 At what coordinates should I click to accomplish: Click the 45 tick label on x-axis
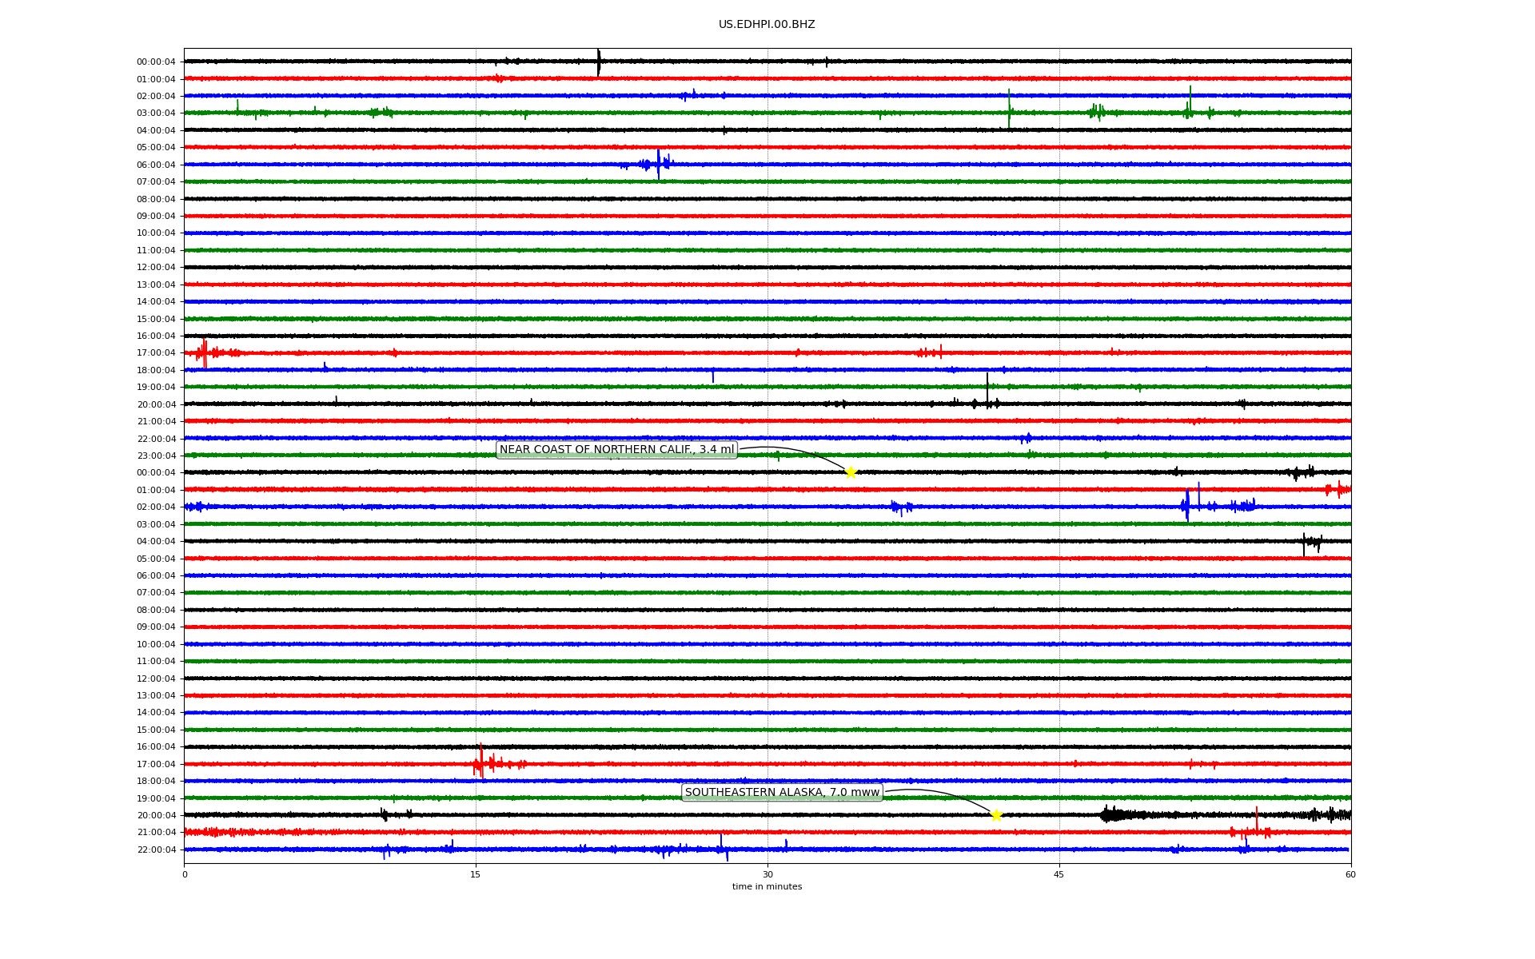pos(1059,874)
